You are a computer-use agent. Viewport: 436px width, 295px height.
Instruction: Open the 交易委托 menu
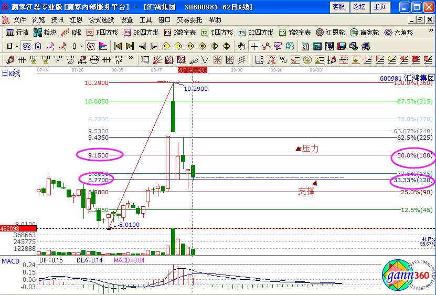pos(189,19)
